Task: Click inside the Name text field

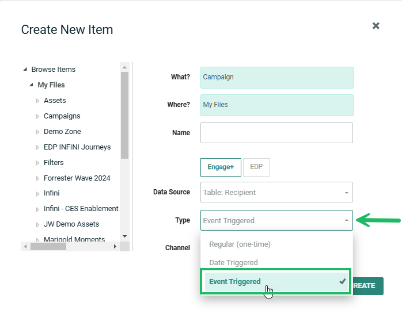Action: (276, 133)
